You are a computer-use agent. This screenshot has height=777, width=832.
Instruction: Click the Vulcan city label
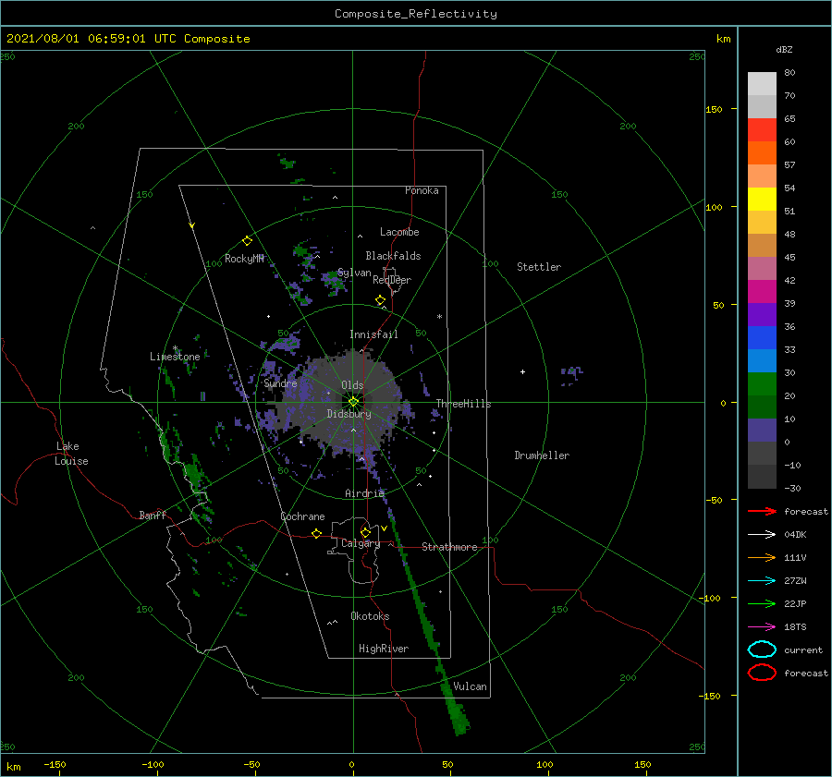click(470, 686)
